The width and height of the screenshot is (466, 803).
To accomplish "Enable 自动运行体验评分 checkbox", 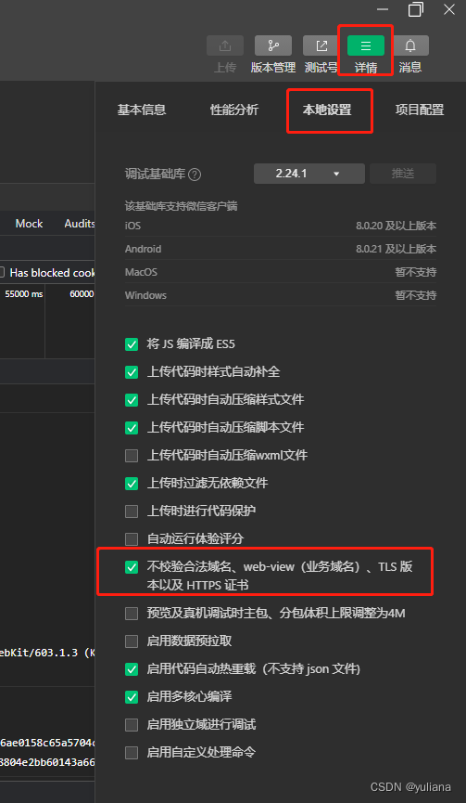I will tap(132, 538).
